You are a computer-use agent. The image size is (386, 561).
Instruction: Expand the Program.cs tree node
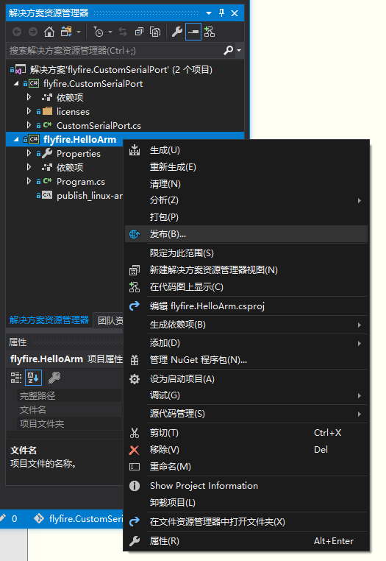coord(29,181)
